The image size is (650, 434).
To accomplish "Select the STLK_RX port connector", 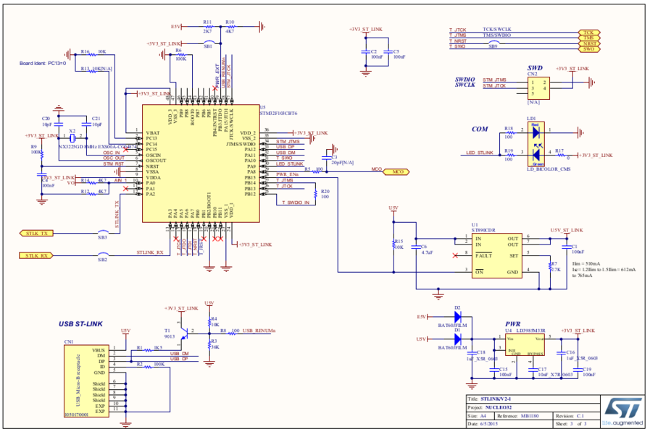I will pyautogui.click(x=36, y=255).
